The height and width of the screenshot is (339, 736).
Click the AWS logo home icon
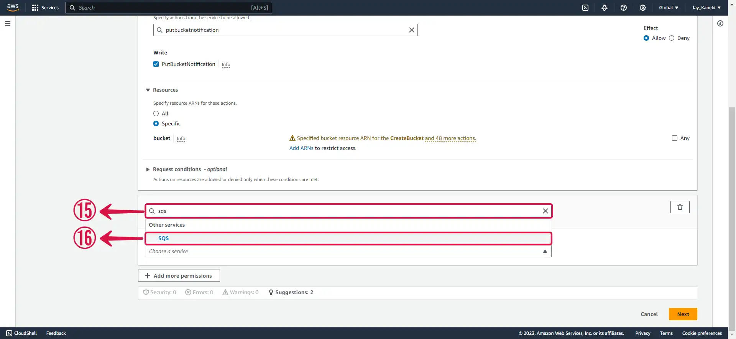13,8
